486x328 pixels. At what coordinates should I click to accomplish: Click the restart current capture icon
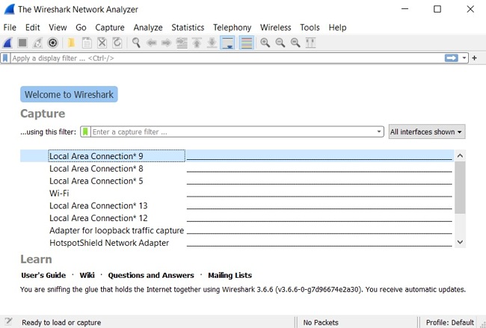coord(37,43)
